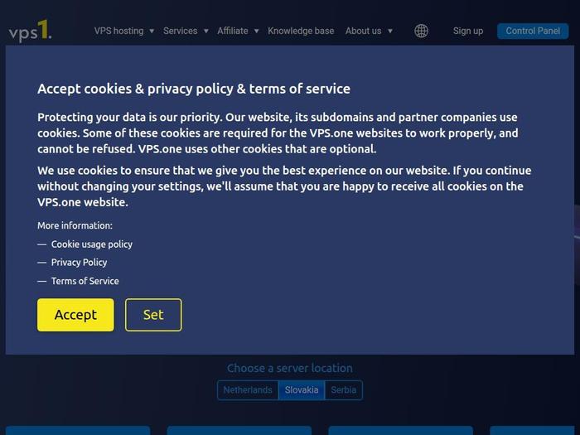Open the language globe icon
This screenshot has height=435, width=580.
coord(421,31)
